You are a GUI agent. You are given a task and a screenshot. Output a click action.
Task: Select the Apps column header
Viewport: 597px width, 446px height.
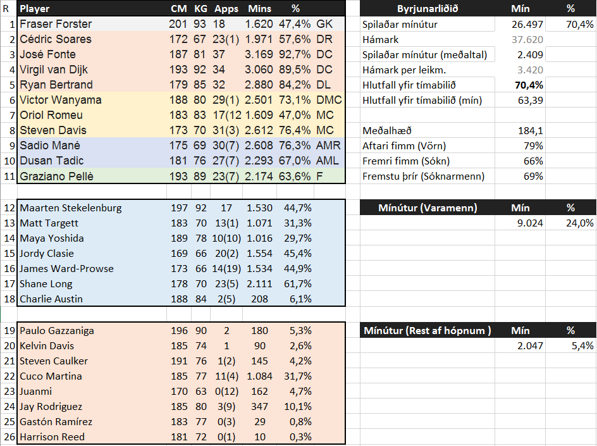coord(226,8)
